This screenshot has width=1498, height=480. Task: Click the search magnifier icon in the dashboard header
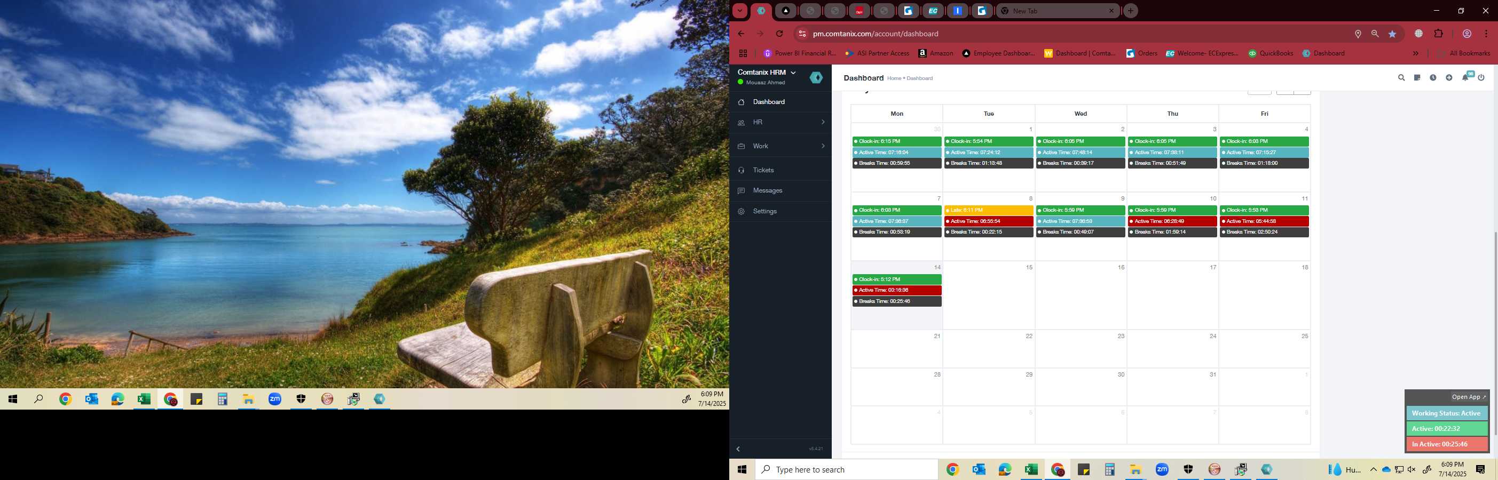[x=1401, y=78]
